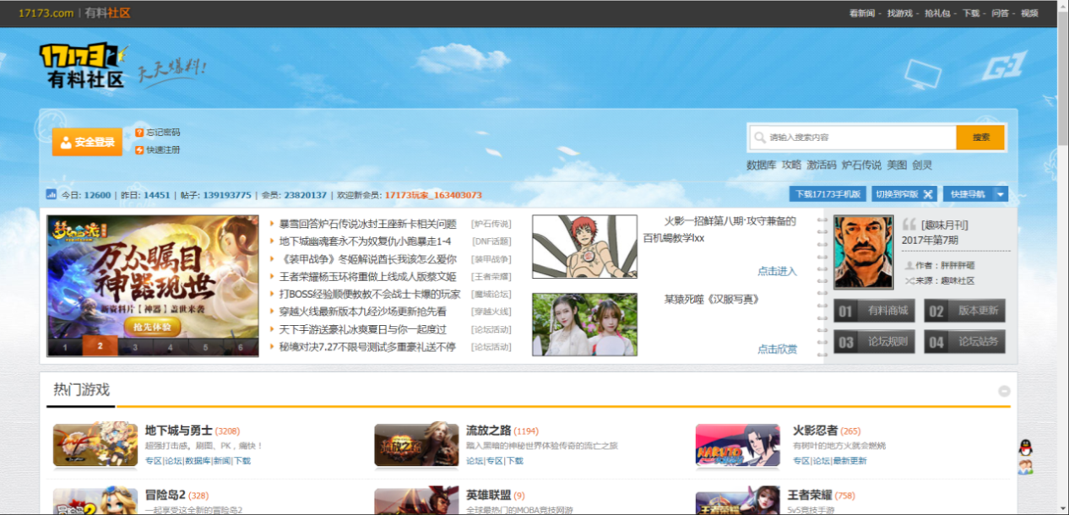Click the 04 论坛站务 button
Screen dimensions: 1069x515
[964, 341]
